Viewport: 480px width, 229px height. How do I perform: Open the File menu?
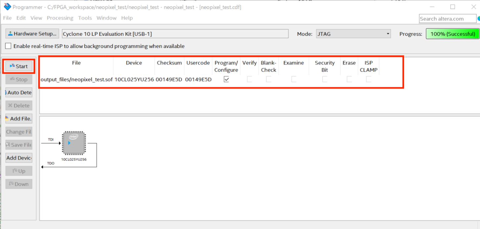(x=7, y=18)
